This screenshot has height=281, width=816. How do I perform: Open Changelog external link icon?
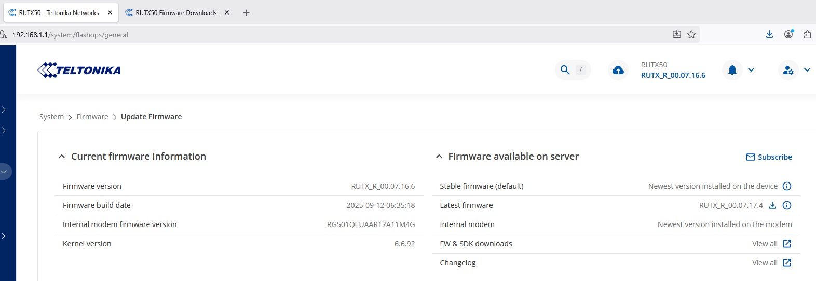[787, 263]
